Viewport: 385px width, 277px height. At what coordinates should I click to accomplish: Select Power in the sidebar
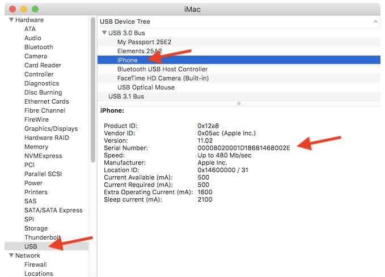(x=33, y=184)
